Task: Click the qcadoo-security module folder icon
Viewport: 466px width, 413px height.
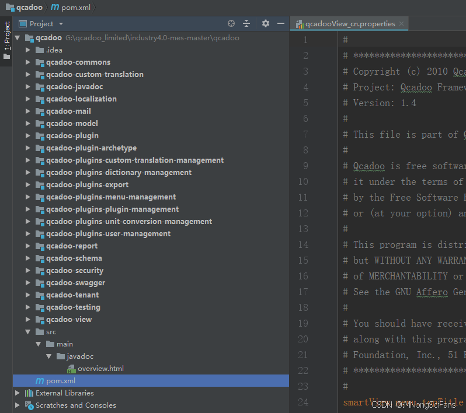Action: tap(40, 271)
